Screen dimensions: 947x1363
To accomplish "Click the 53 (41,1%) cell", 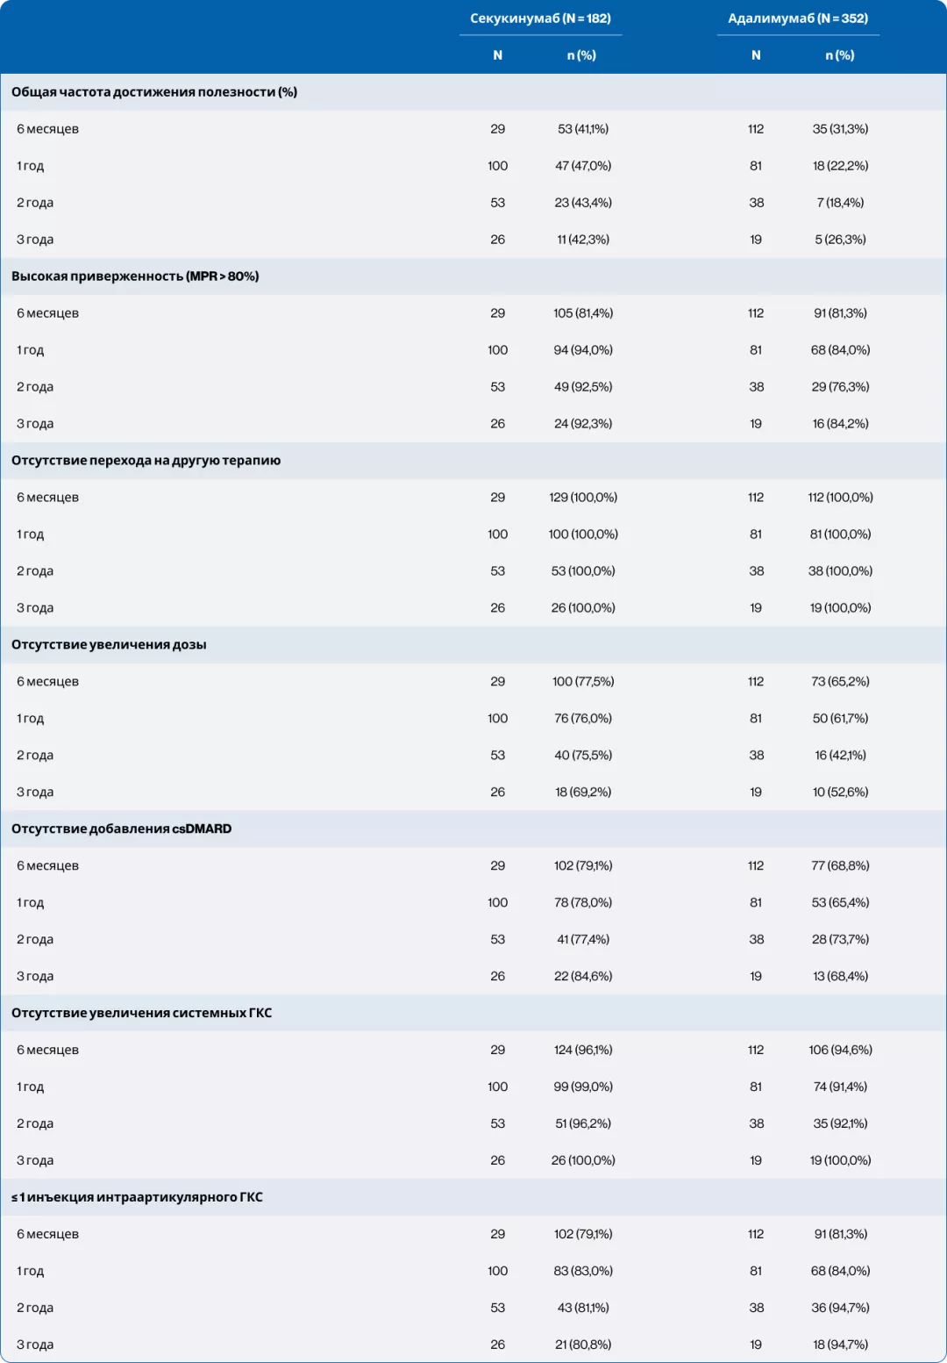I will (x=583, y=129).
